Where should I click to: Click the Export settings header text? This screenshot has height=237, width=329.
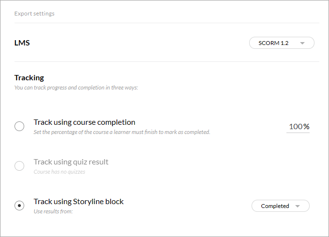pyautogui.click(x=34, y=14)
